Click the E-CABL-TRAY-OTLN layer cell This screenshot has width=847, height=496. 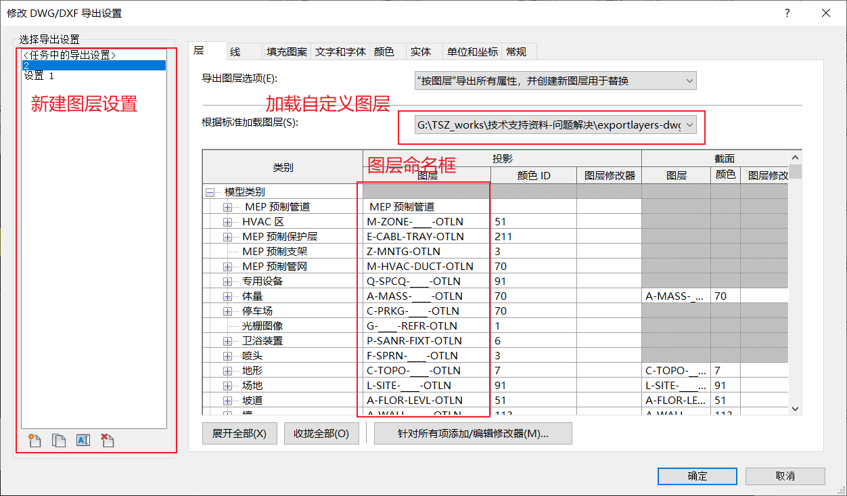click(427, 237)
